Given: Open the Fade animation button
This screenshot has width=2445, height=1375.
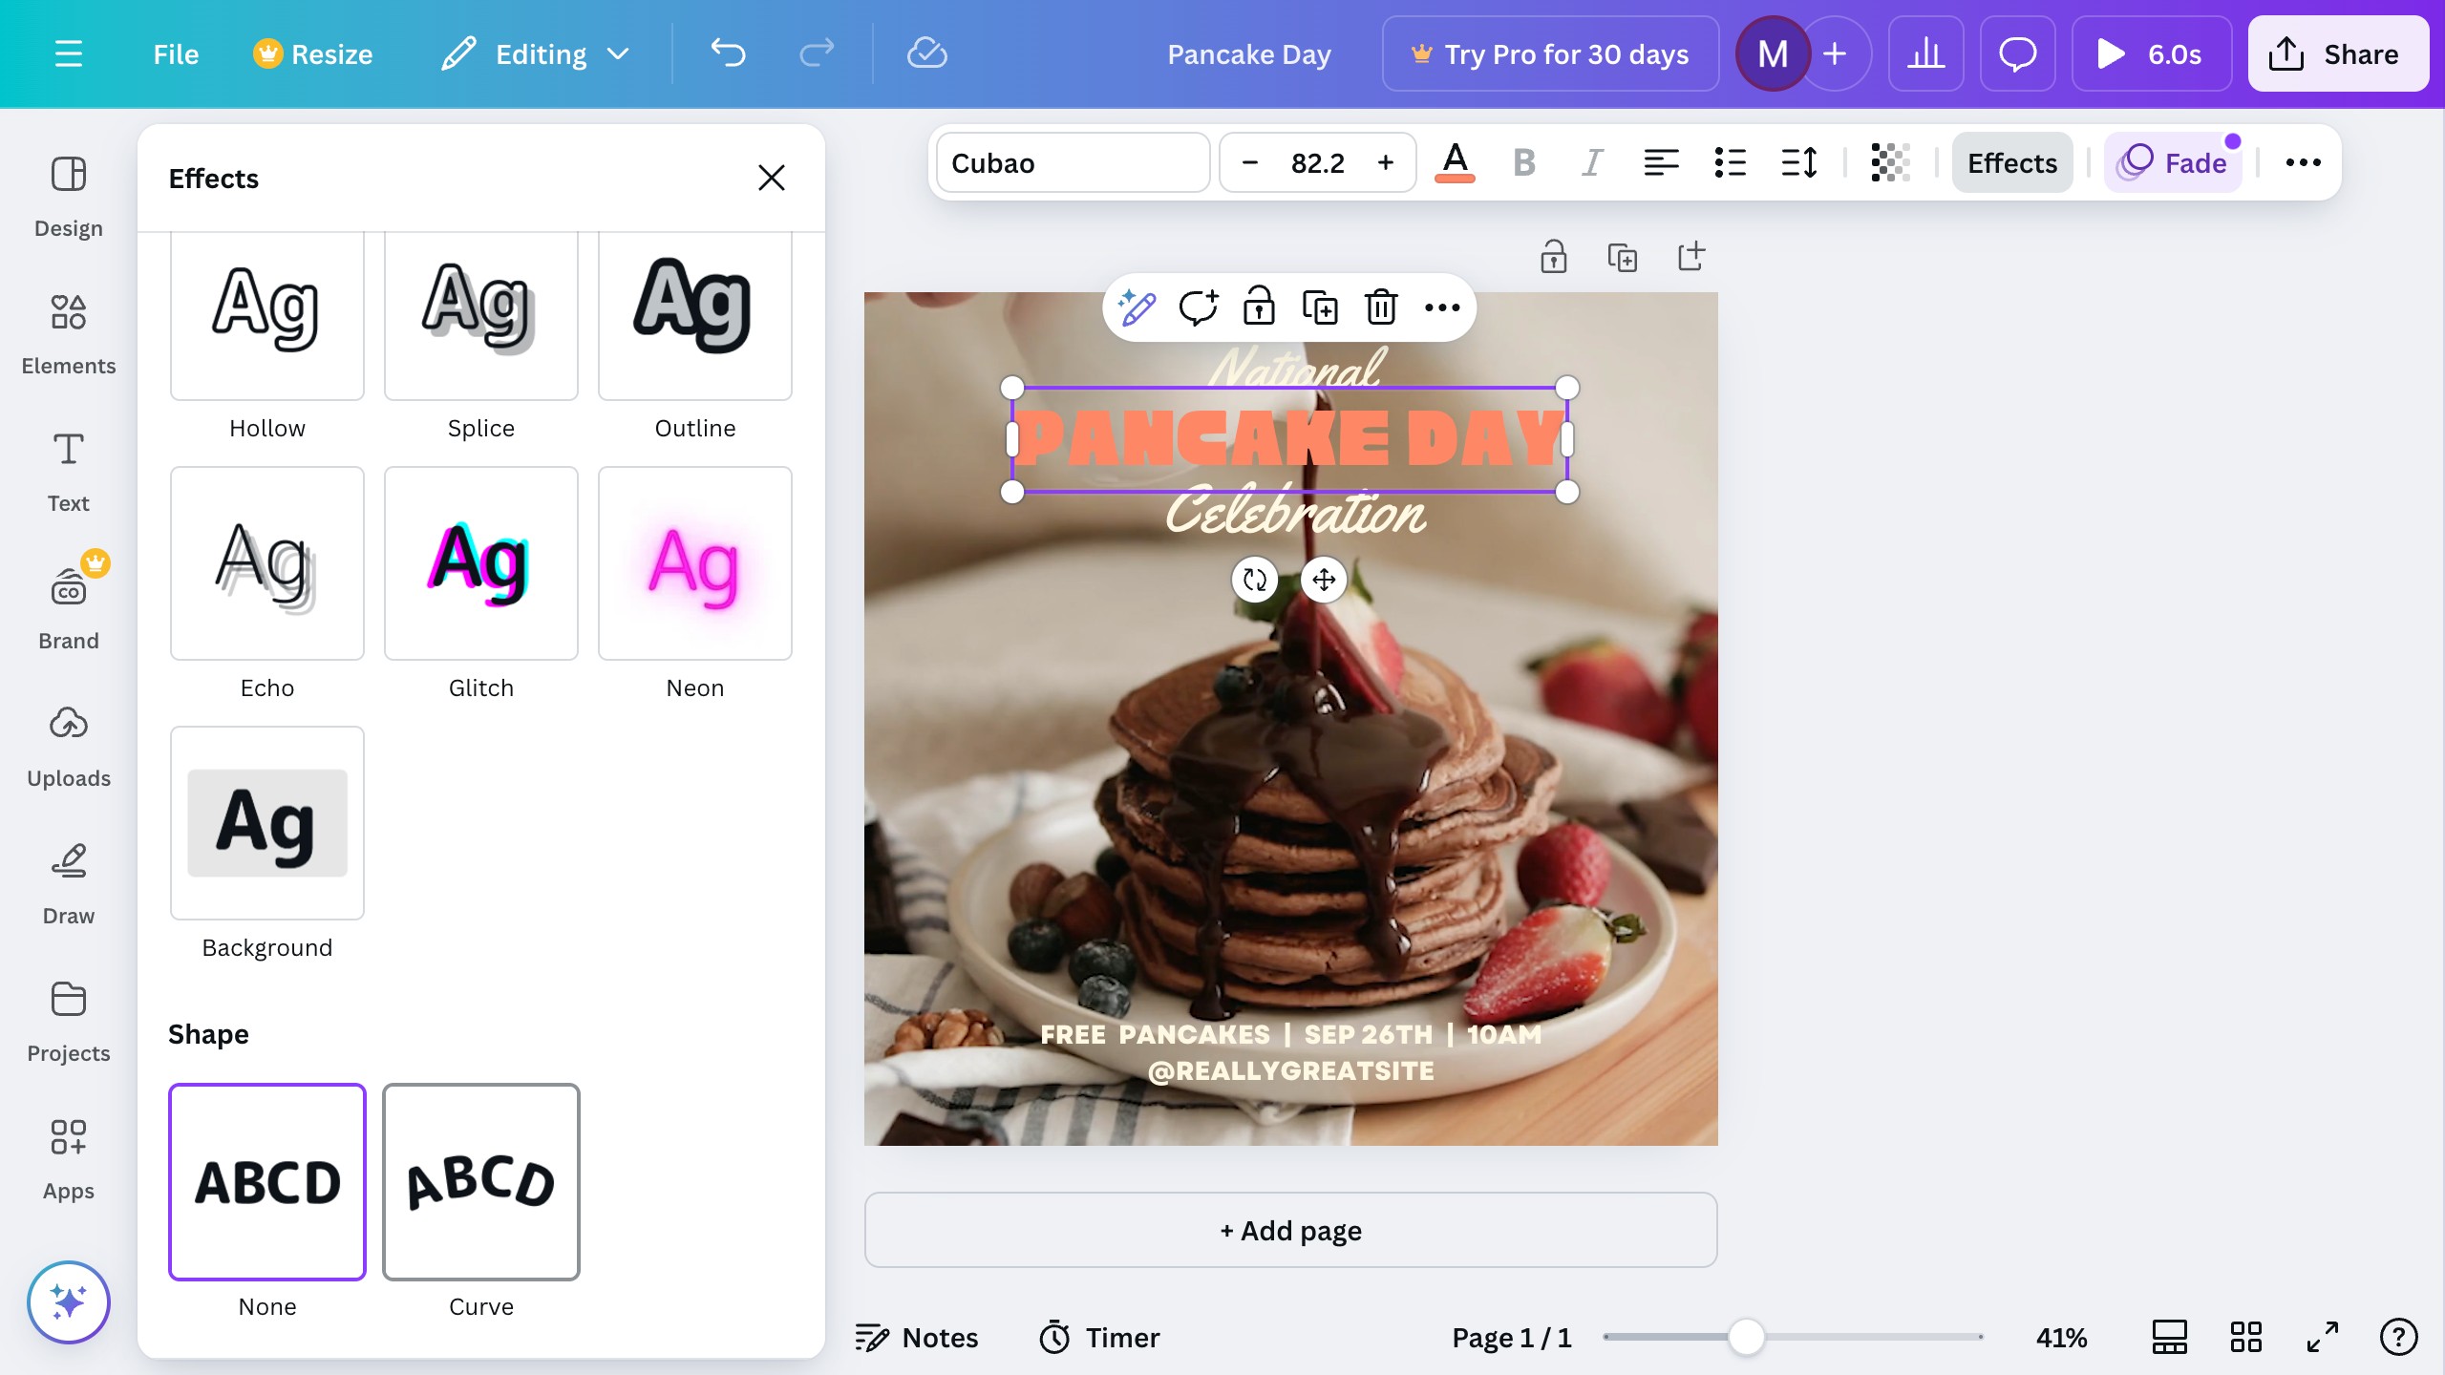Looking at the screenshot, I should tap(2174, 163).
